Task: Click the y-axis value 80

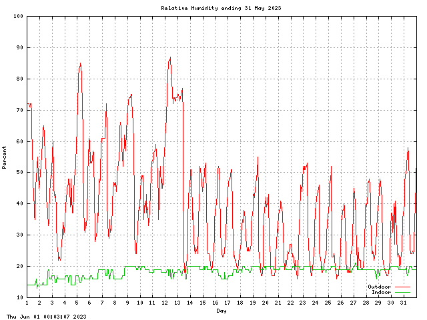Action: point(20,79)
